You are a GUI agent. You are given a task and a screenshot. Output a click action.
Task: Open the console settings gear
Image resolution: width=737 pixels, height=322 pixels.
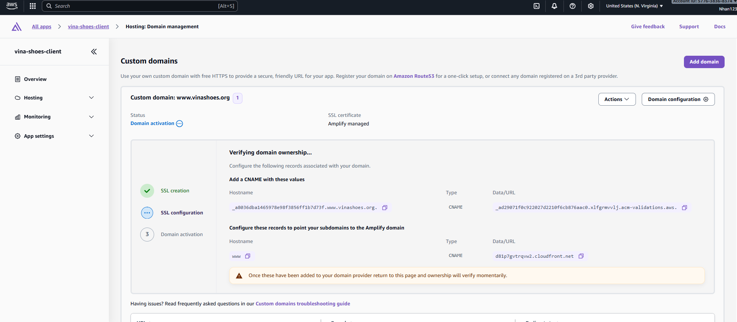(591, 6)
